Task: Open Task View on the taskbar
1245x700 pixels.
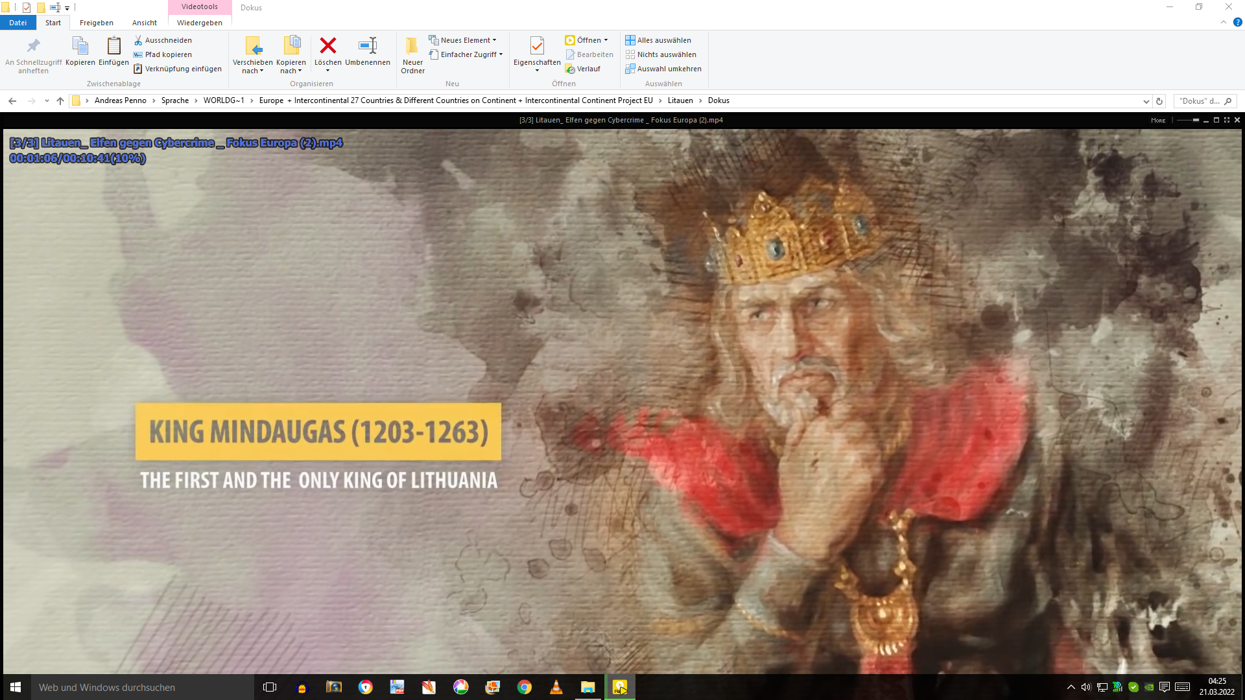Action: point(270,687)
